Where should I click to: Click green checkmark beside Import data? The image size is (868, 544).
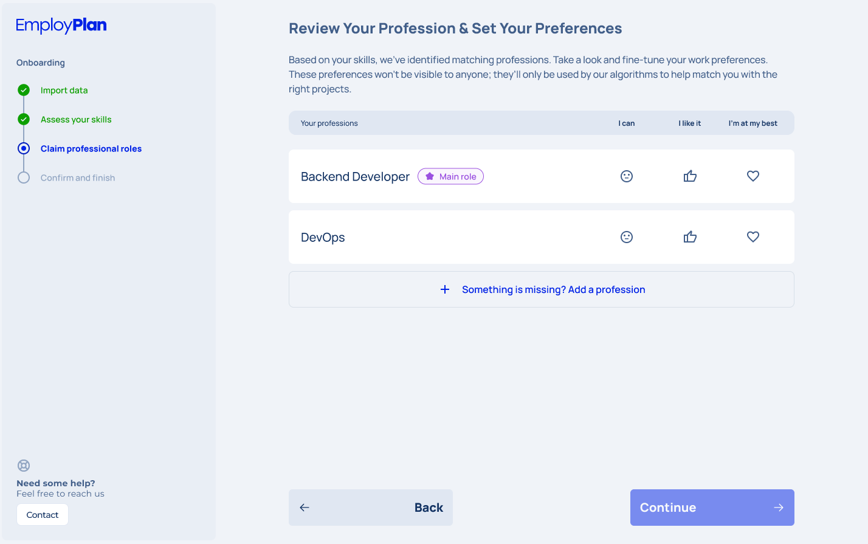click(24, 90)
